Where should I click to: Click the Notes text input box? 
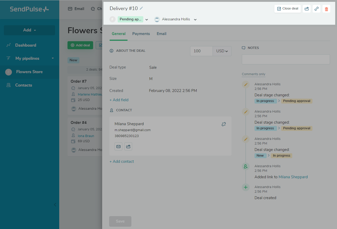point(286,59)
